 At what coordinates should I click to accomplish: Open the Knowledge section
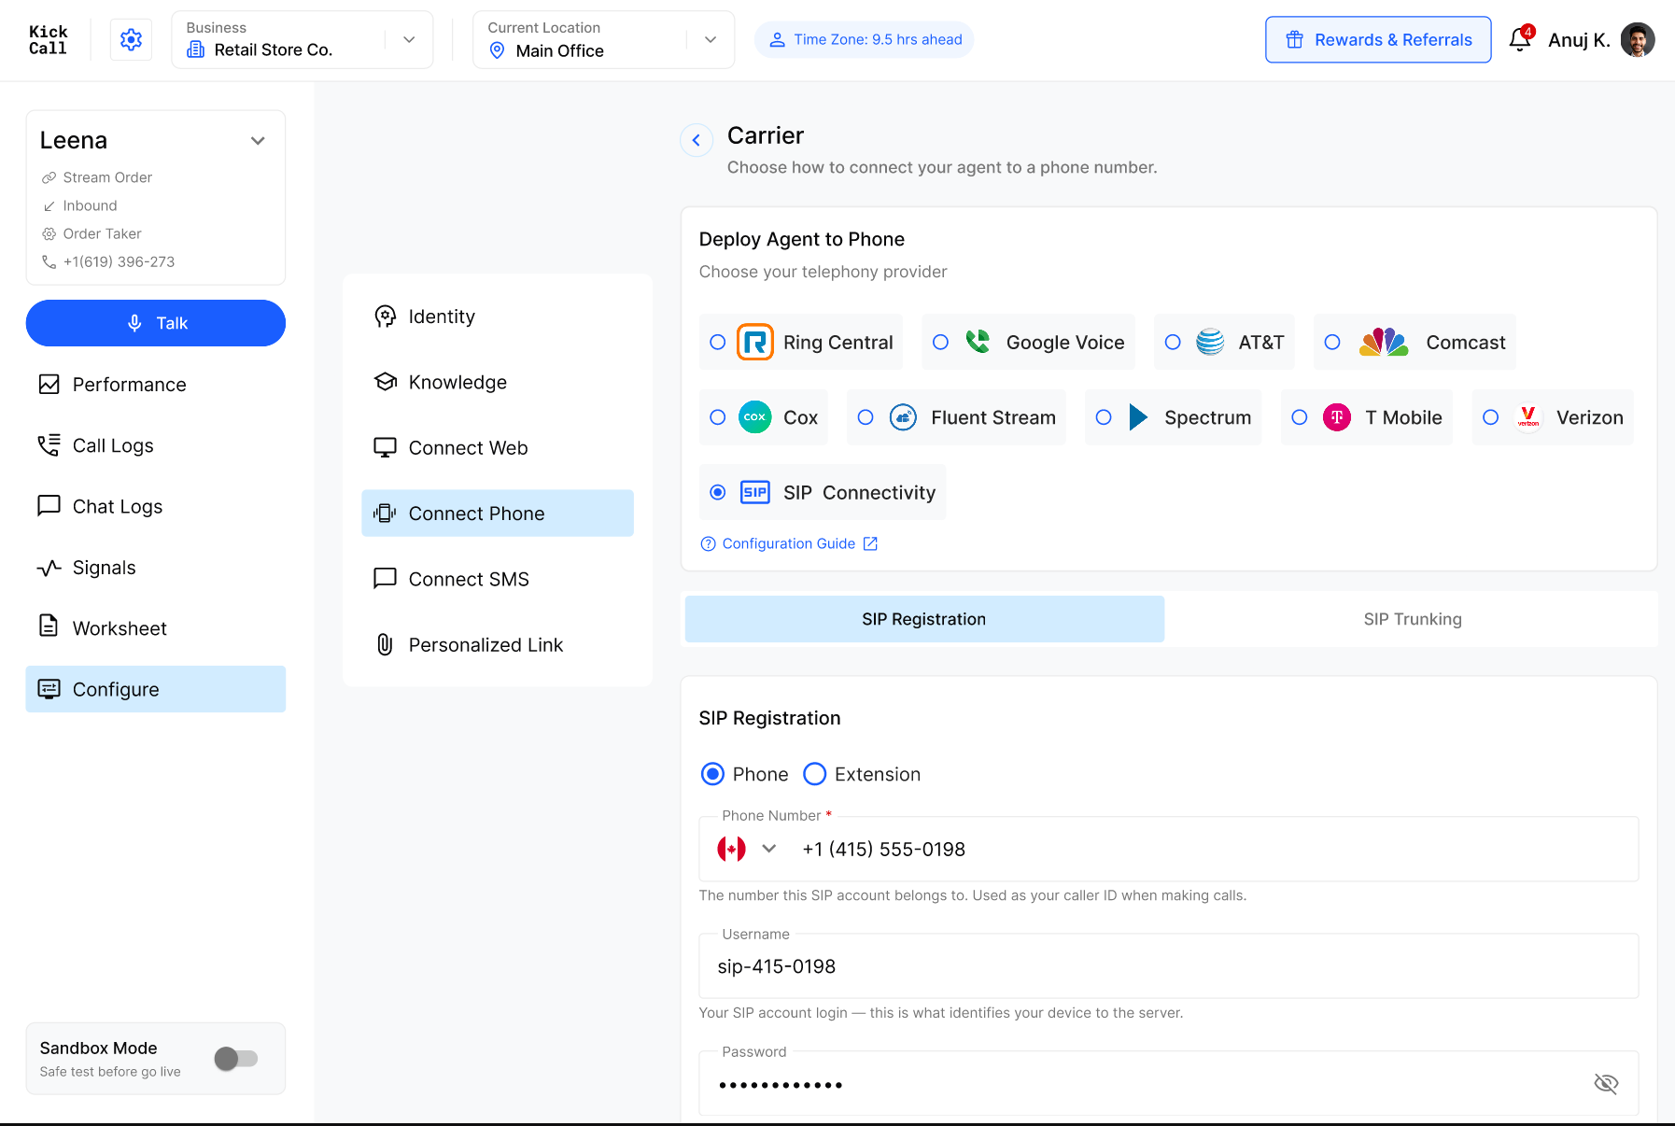tap(498, 382)
